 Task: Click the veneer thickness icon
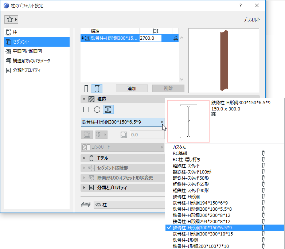pos(124,135)
